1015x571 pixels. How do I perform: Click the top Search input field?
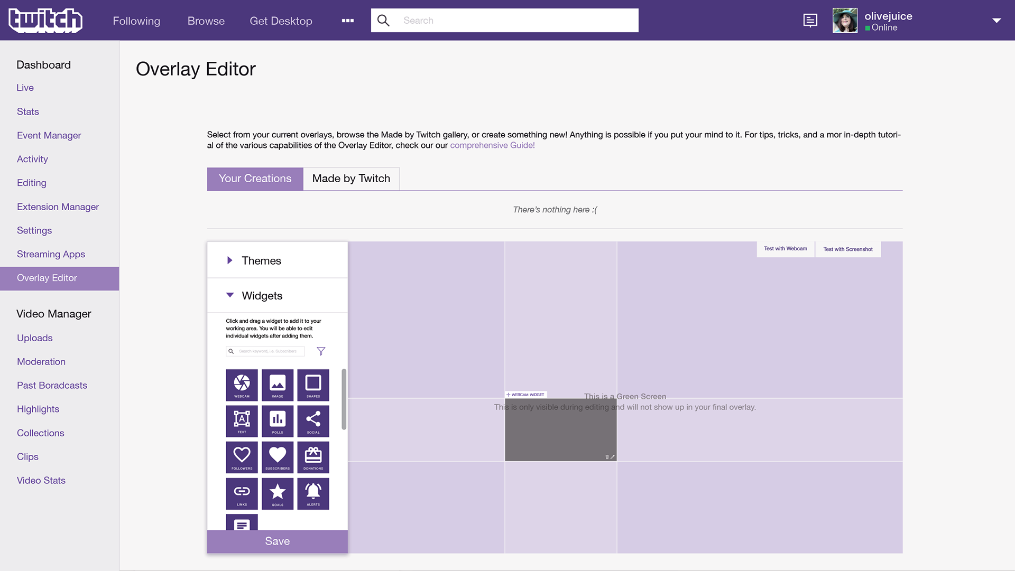[504, 21]
